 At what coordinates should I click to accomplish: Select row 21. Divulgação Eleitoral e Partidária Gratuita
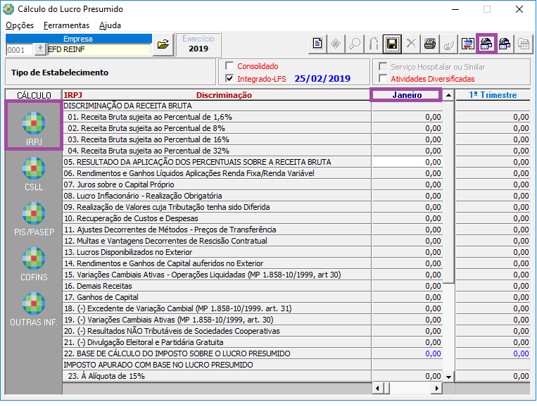point(217,342)
